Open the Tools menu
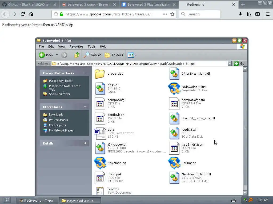 pos(92,46)
